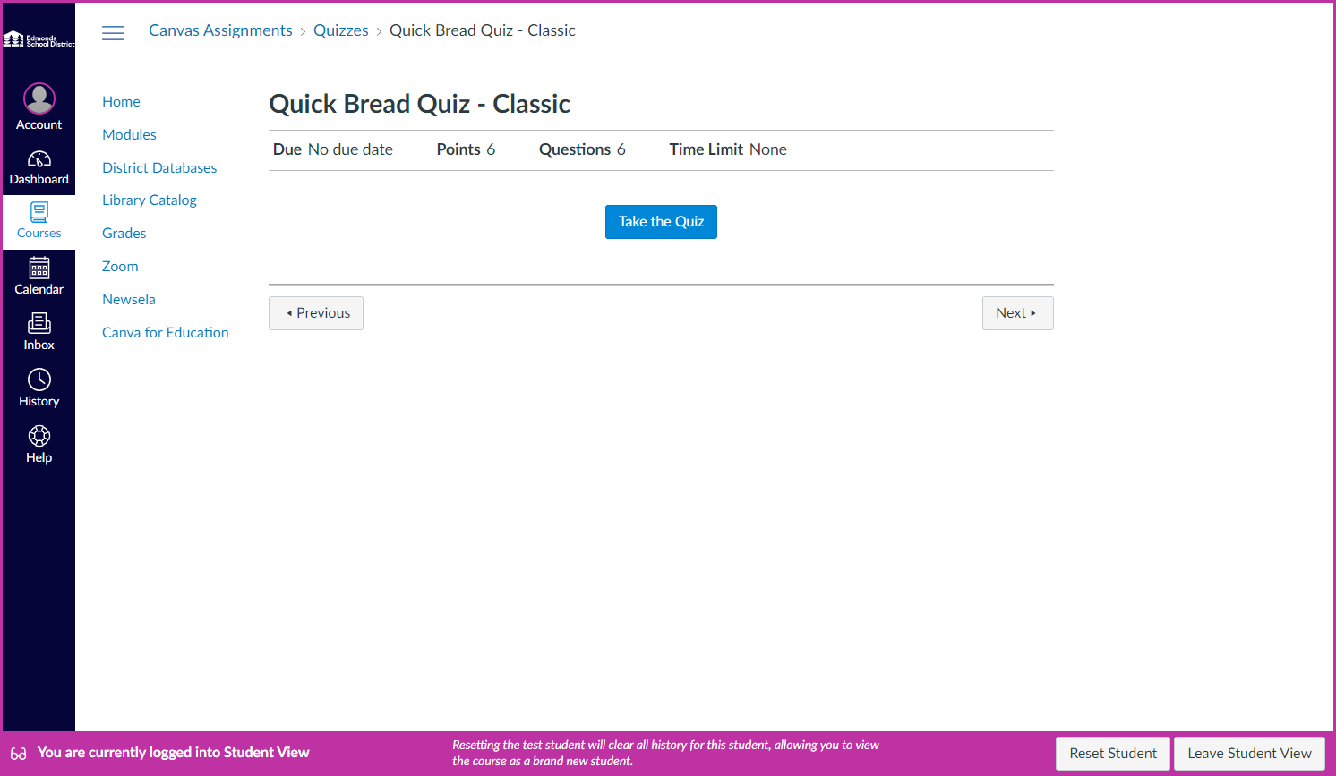Open Modules in the course menu
This screenshot has width=1336, height=776.
(129, 135)
